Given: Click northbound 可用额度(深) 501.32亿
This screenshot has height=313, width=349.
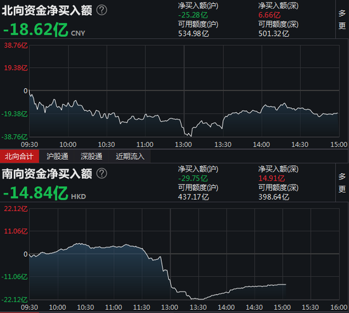Looking at the screenshot, I should [x=273, y=34].
